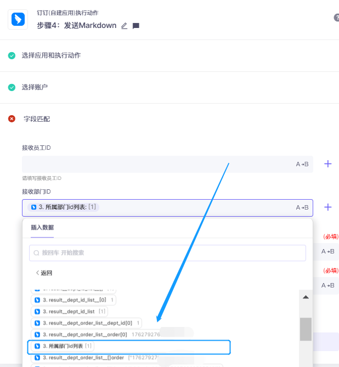The image size is (339, 367).
Task: Click the data list scrollbar thumb
Action: click(306, 329)
